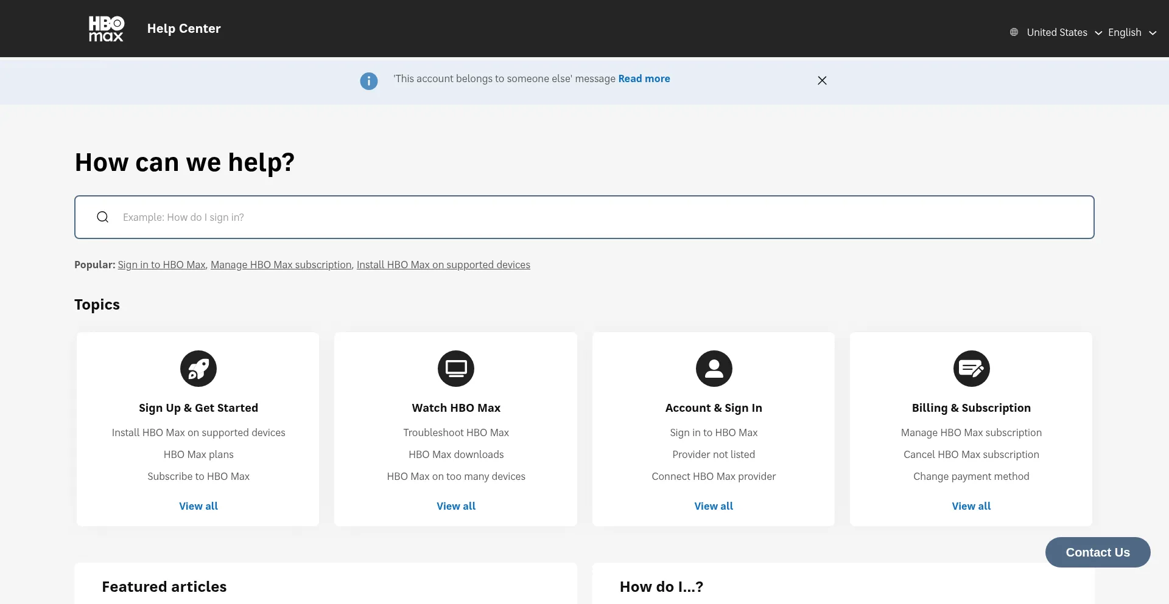Open Install HBO Max on supported devices card link
1169x604 pixels.
198,432
